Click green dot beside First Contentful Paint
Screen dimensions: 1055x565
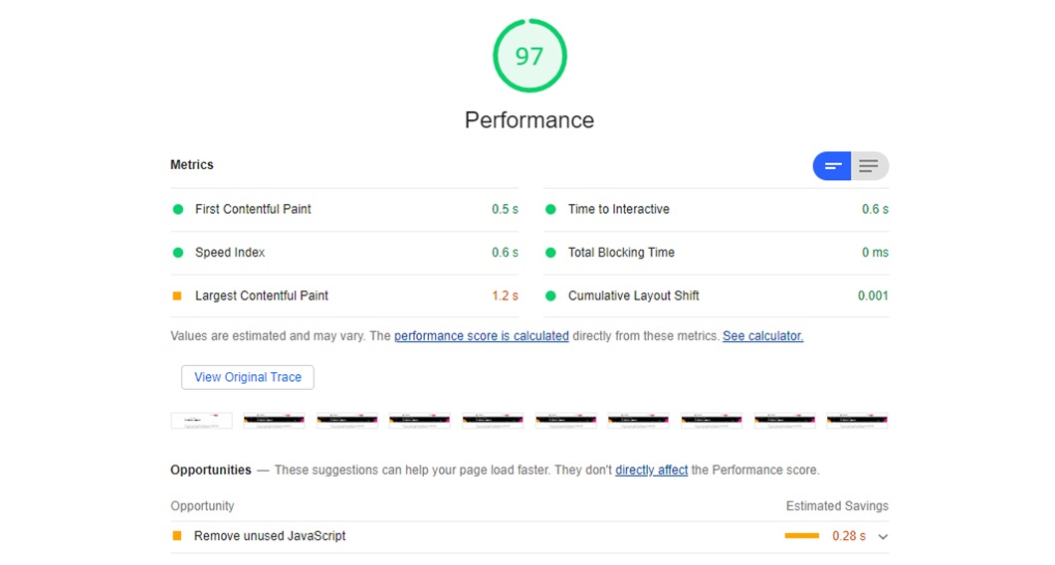click(178, 210)
